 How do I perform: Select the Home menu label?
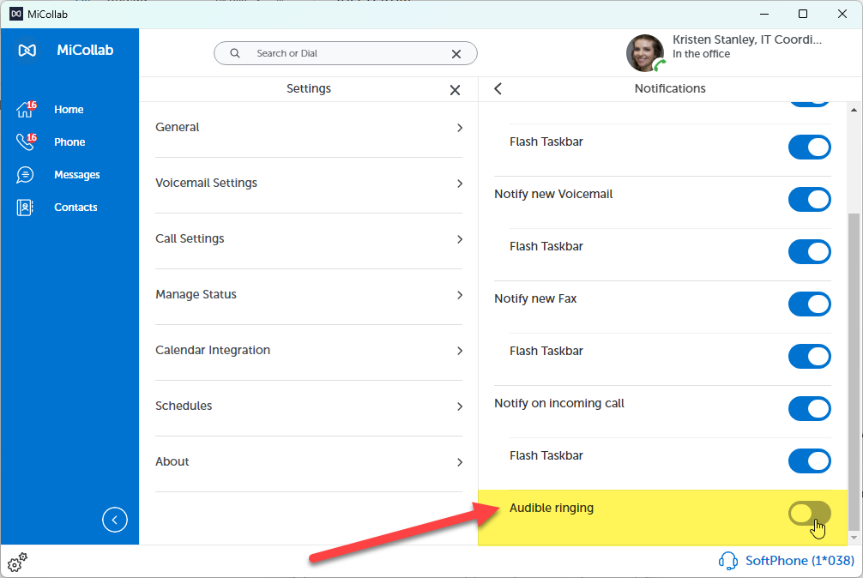69,110
